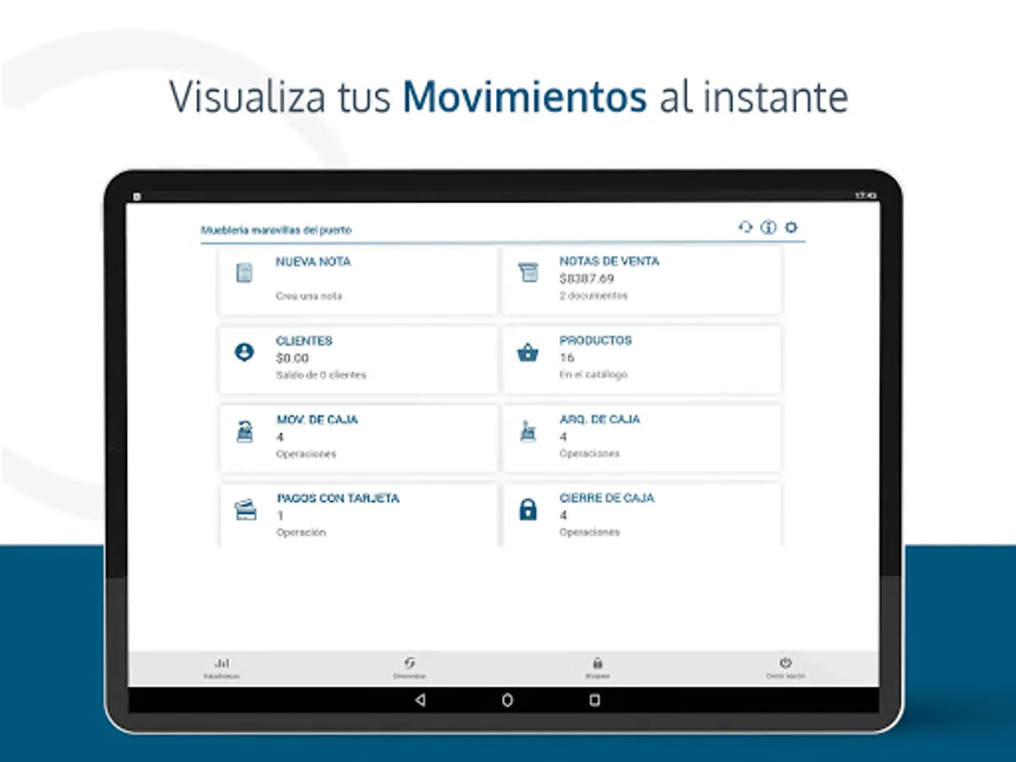Tap the Pagos con Tarjeta card icon
This screenshot has width=1016, height=762.
click(246, 511)
